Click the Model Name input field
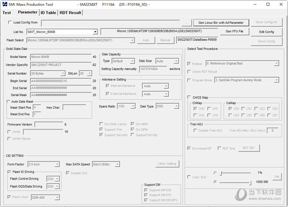The height and width of the screenshot is (207, 288). click(59, 57)
